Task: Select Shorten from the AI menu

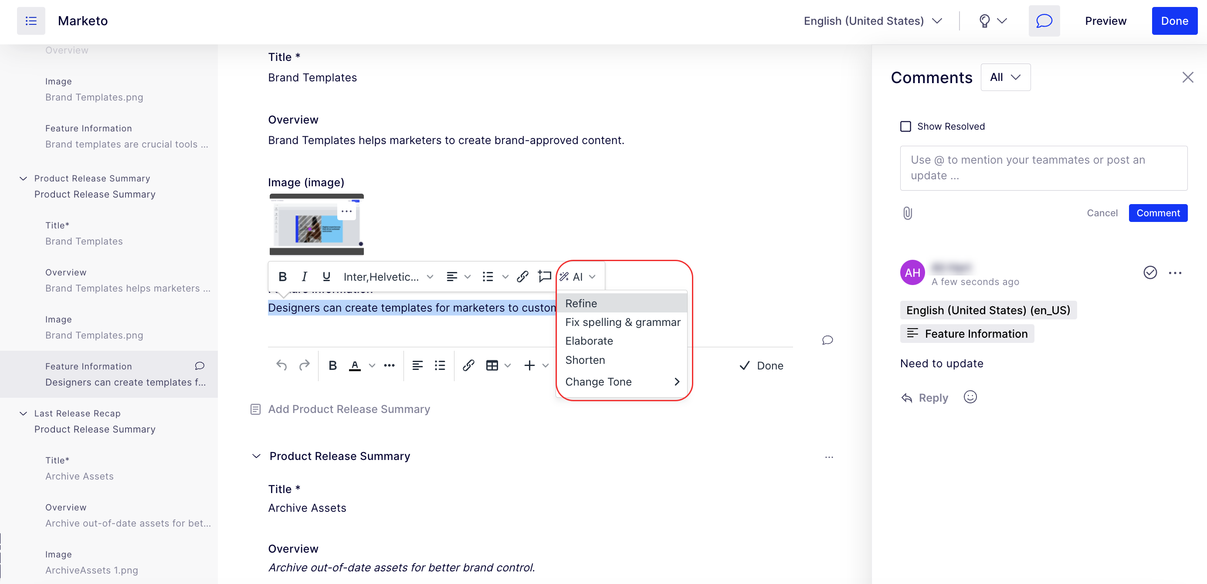Action: click(622, 360)
